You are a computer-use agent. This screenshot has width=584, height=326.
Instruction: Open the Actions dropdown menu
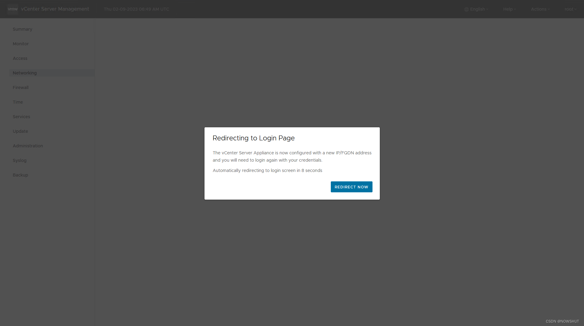pyautogui.click(x=540, y=9)
